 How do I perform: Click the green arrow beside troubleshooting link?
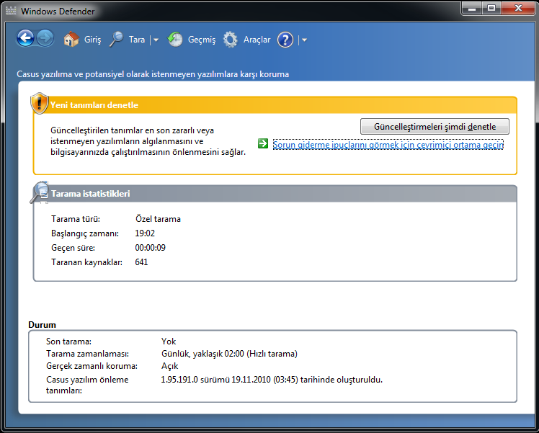pos(263,143)
